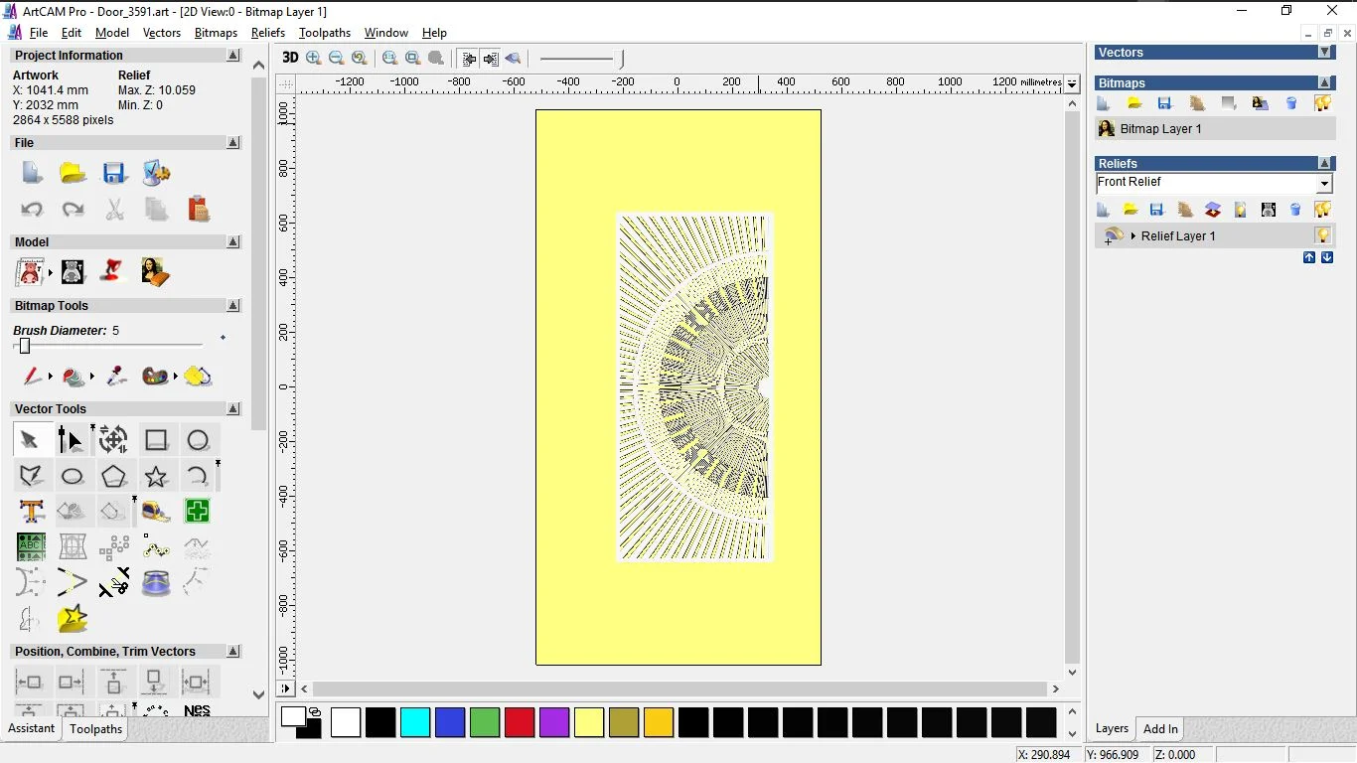Expand the collapsed Vectors panel
This screenshot has width=1357, height=763.
[x=1324, y=53]
